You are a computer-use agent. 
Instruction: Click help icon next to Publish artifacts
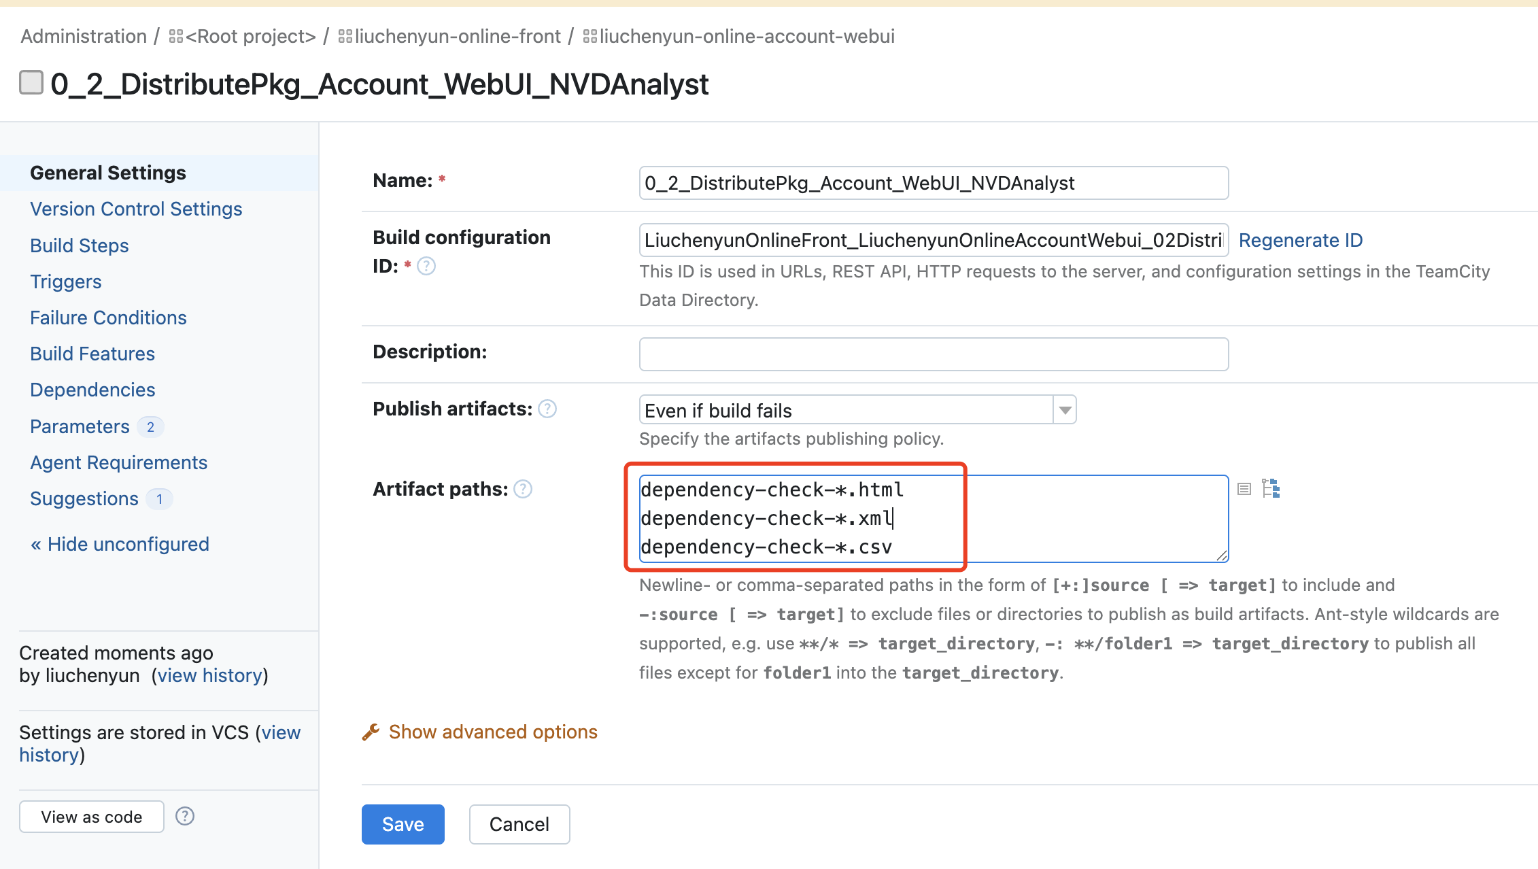(x=547, y=409)
